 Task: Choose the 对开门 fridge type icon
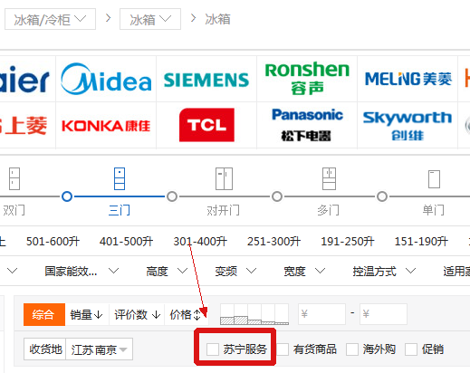[x=224, y=178]
